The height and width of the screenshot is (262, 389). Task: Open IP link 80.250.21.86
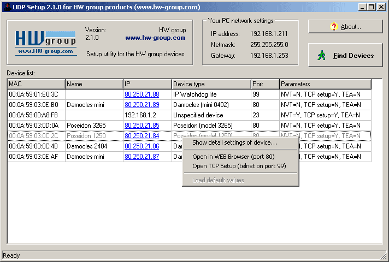pos(142,146)
